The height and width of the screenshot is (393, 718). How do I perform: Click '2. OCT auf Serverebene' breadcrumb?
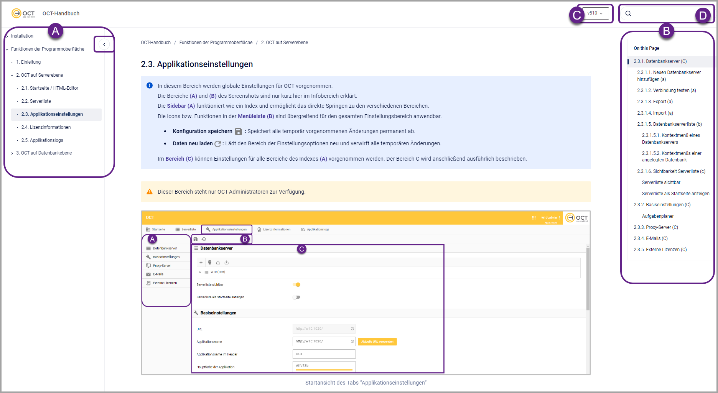point(285,43)
